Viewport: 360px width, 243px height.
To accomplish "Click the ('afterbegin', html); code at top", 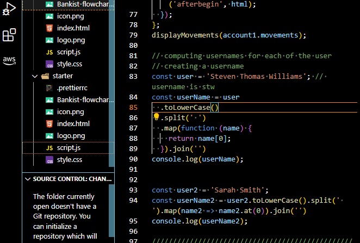I will (212, 4).
